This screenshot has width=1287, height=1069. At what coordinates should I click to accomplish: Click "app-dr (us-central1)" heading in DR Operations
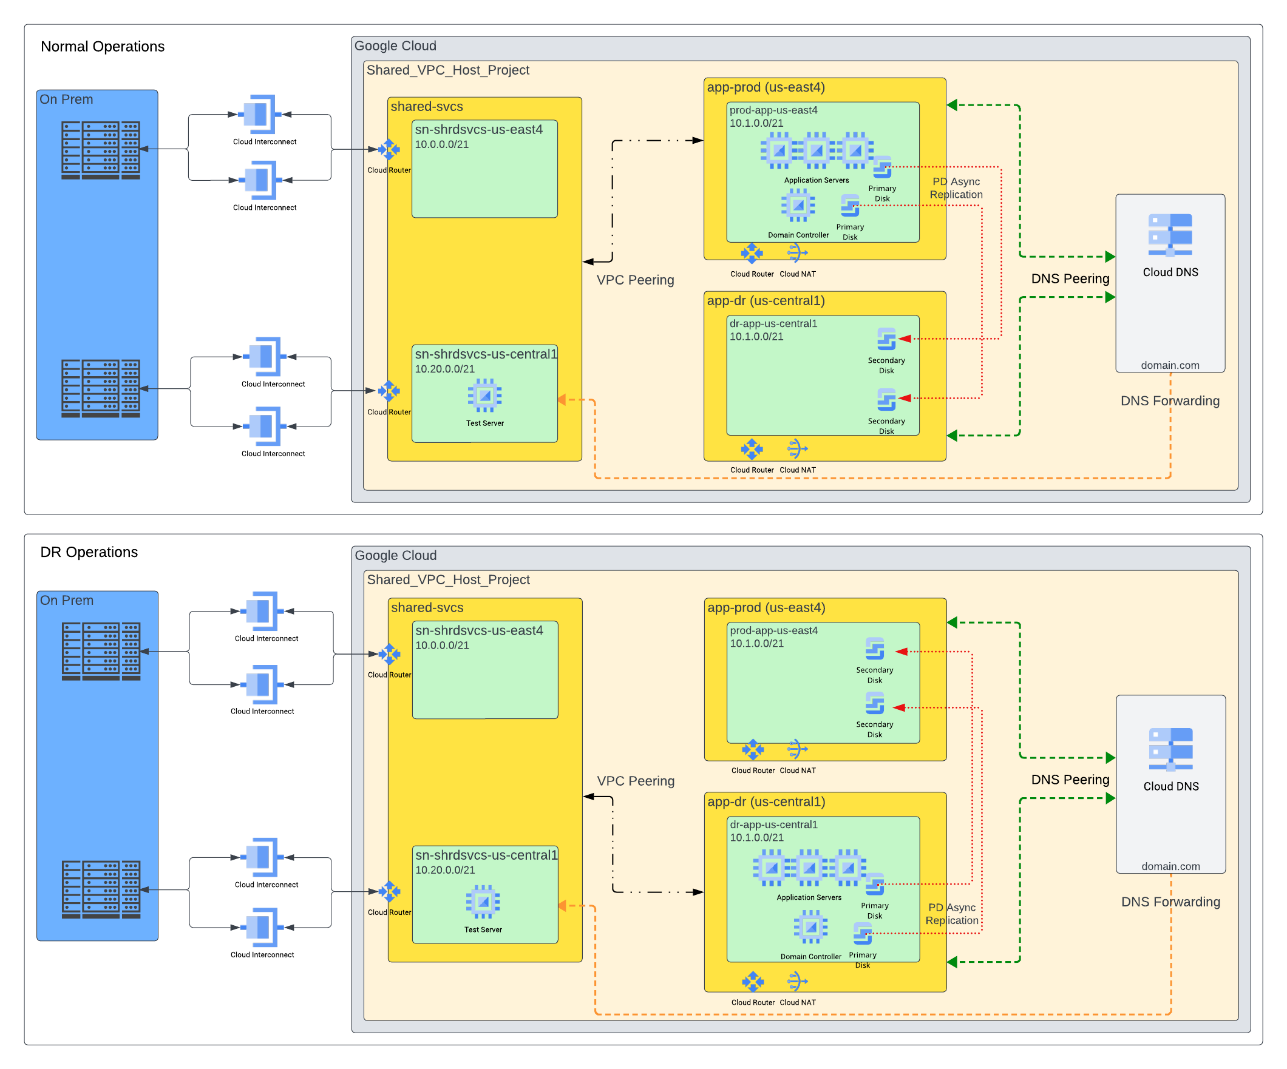[767, 802]
